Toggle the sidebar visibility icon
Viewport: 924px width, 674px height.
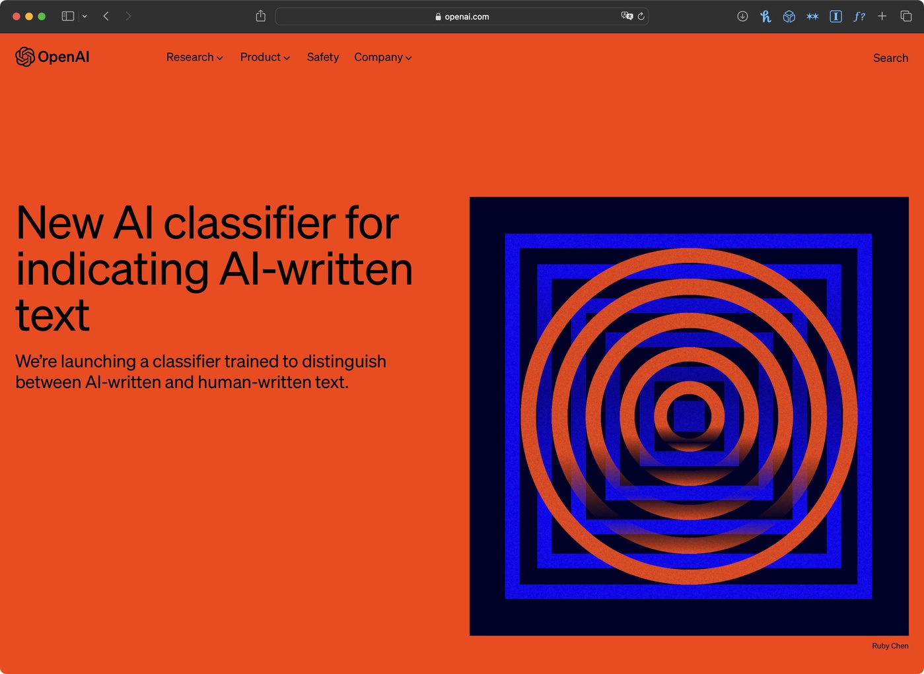point(67,16)
